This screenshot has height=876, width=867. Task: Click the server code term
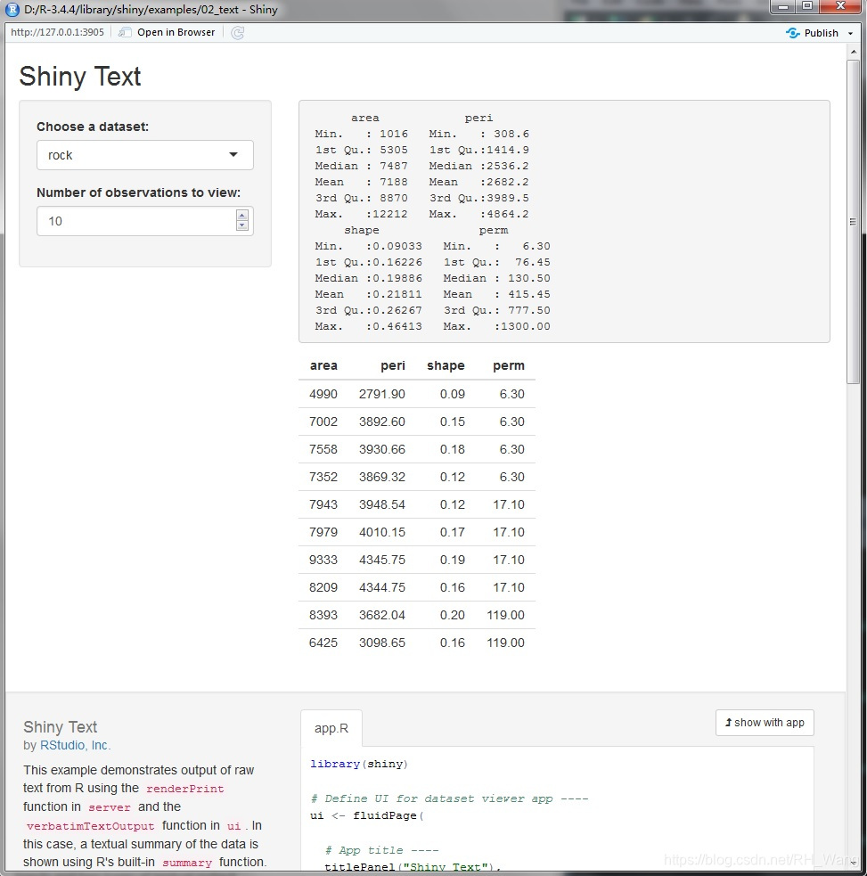[110, 807]
